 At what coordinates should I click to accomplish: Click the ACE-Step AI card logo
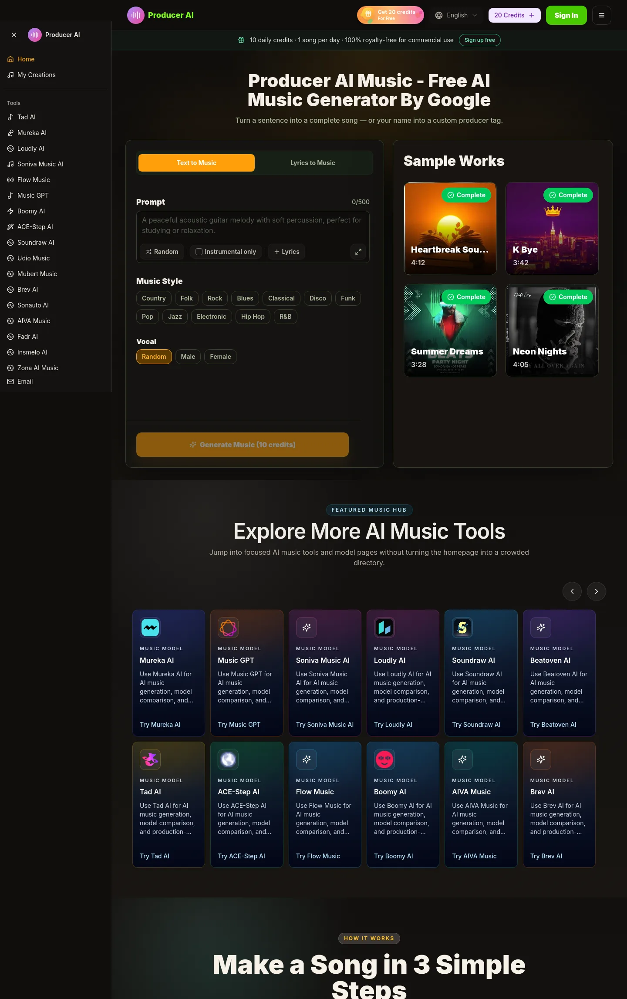point(228,759)
